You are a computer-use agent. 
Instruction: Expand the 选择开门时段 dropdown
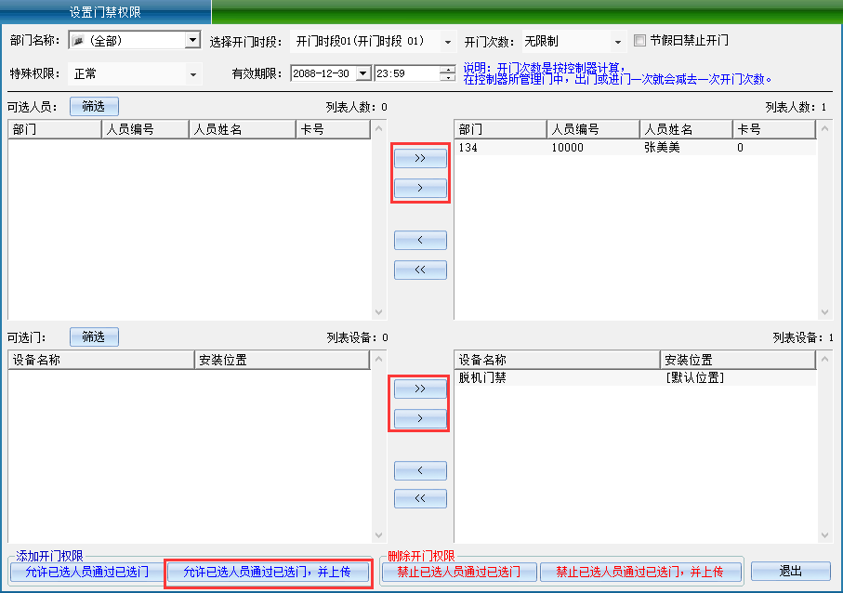point(448,42)
